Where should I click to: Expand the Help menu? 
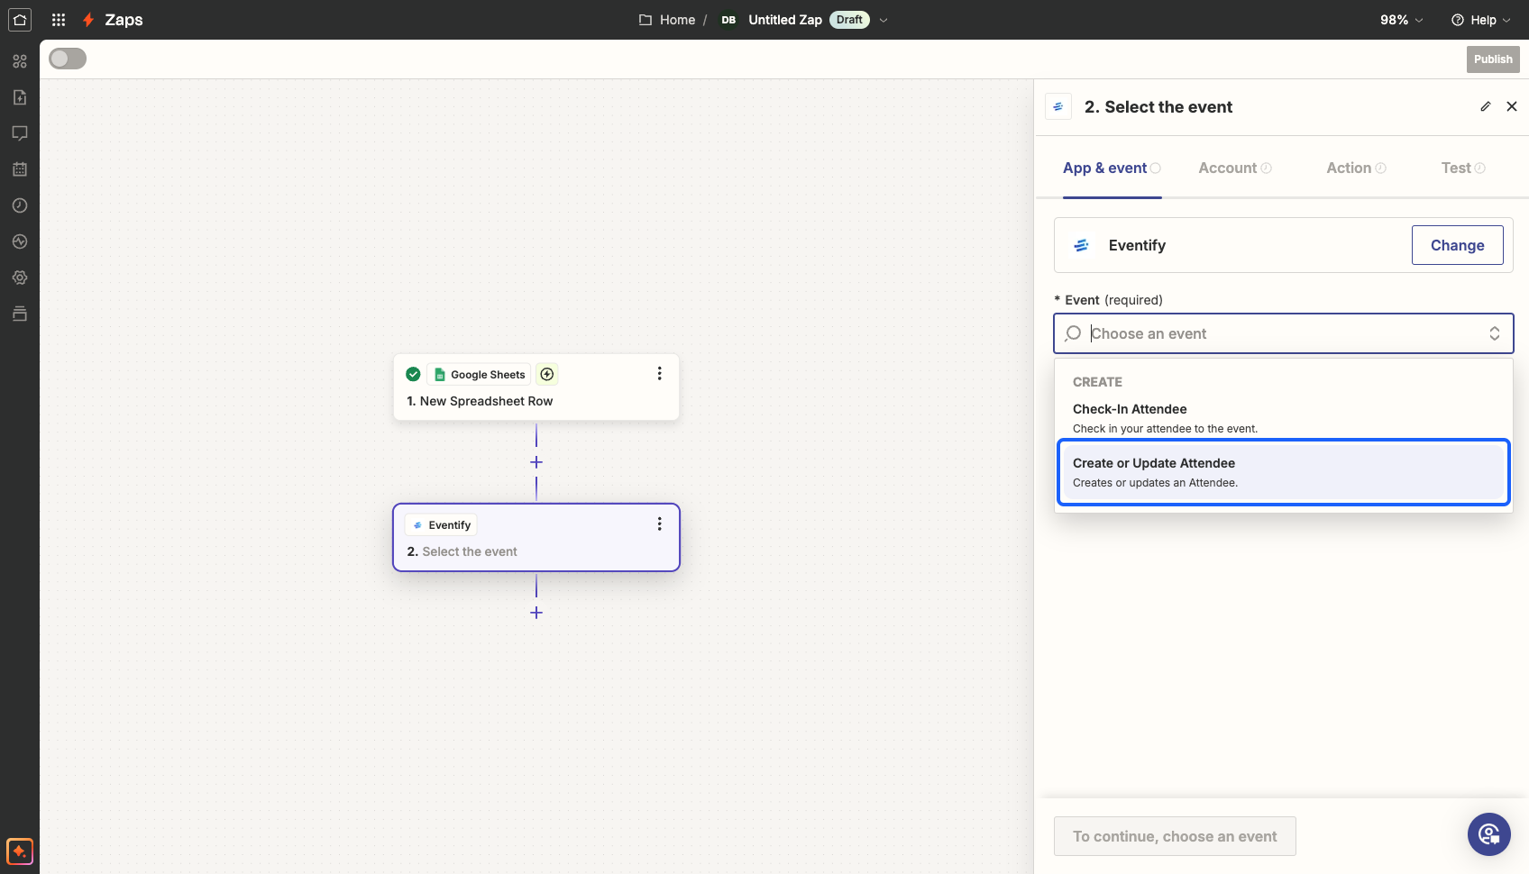click(1480, 20)
